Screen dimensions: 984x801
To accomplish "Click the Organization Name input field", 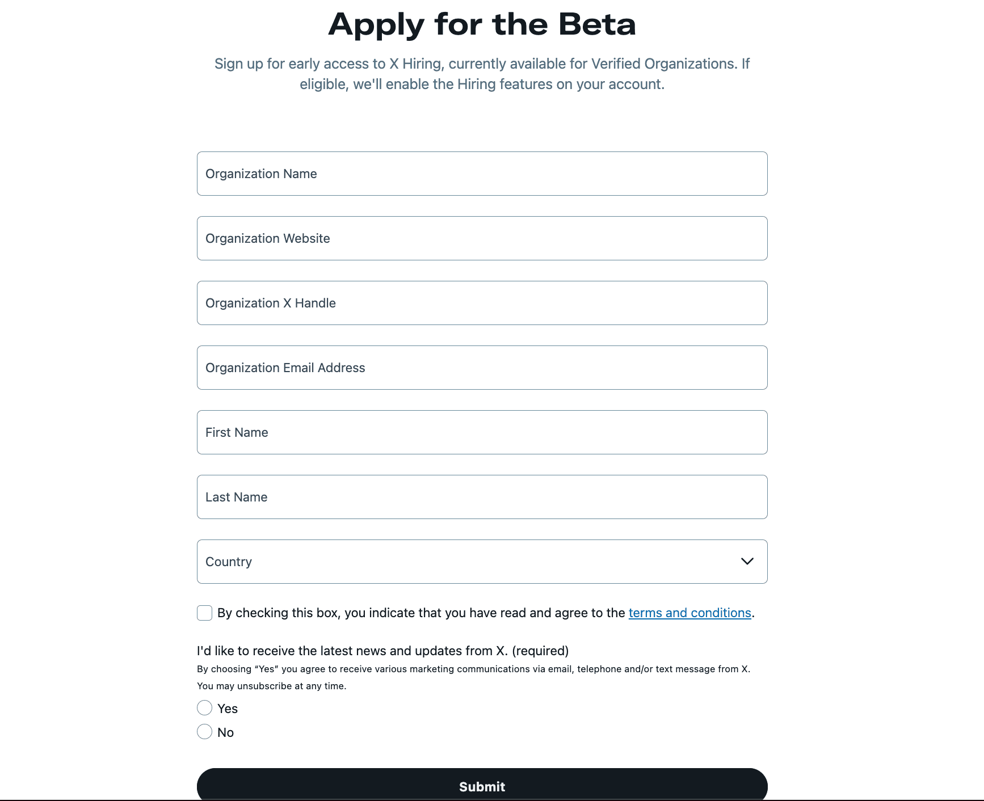I will tap(482, 174).
